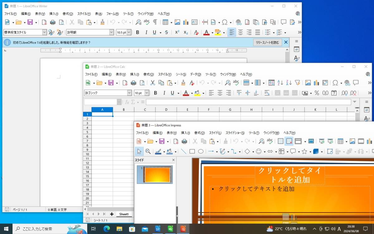Apply subscript in Writer formatting bar
The width and height of the screenshot is (374, 234).
coord(186,32)
